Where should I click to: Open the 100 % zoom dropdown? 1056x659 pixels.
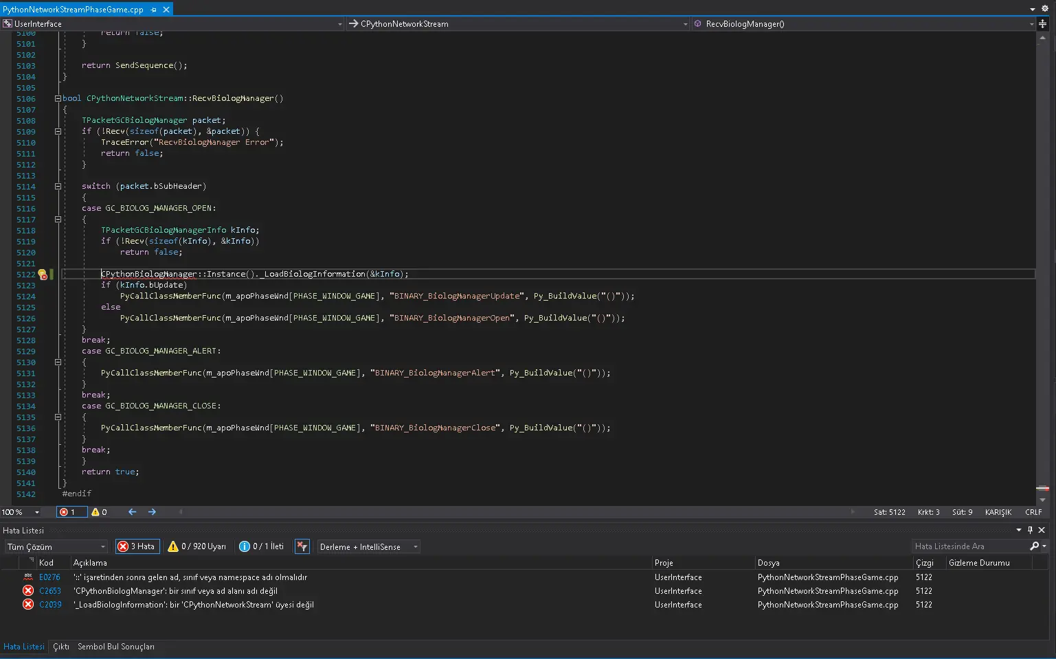pos(37,512)
